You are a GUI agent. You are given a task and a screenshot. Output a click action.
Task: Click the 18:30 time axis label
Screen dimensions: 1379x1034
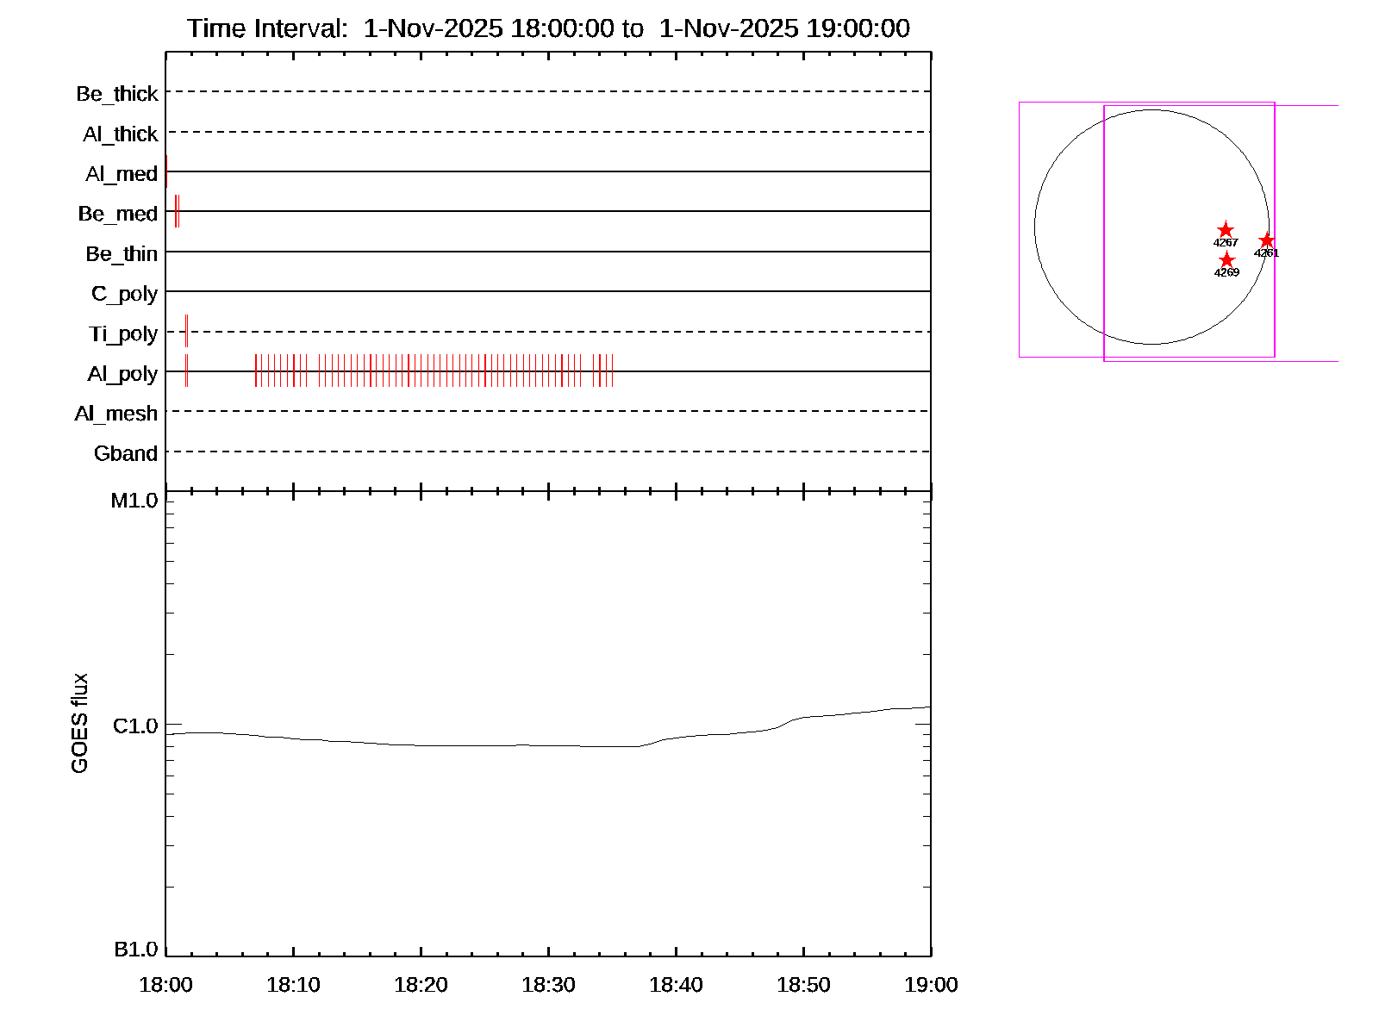548,985
